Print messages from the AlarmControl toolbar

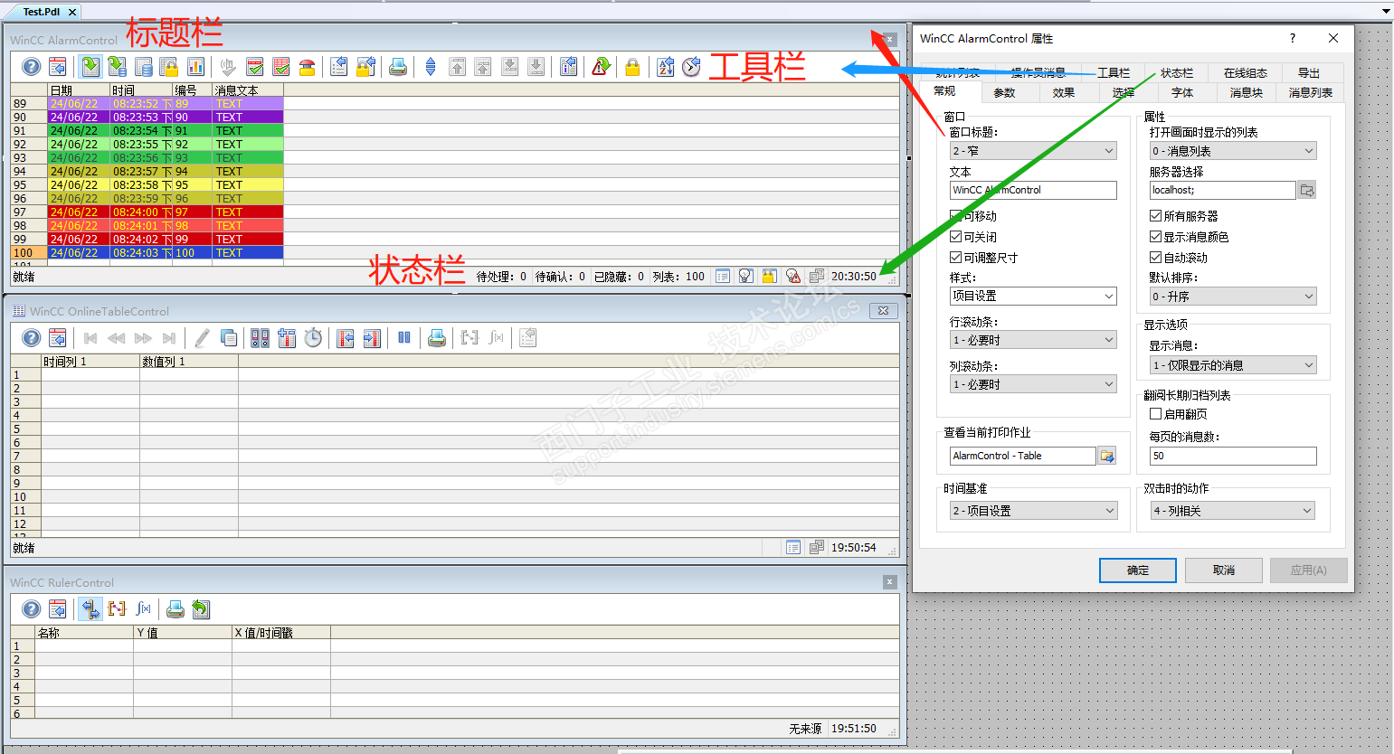click(x=397, y=67)
